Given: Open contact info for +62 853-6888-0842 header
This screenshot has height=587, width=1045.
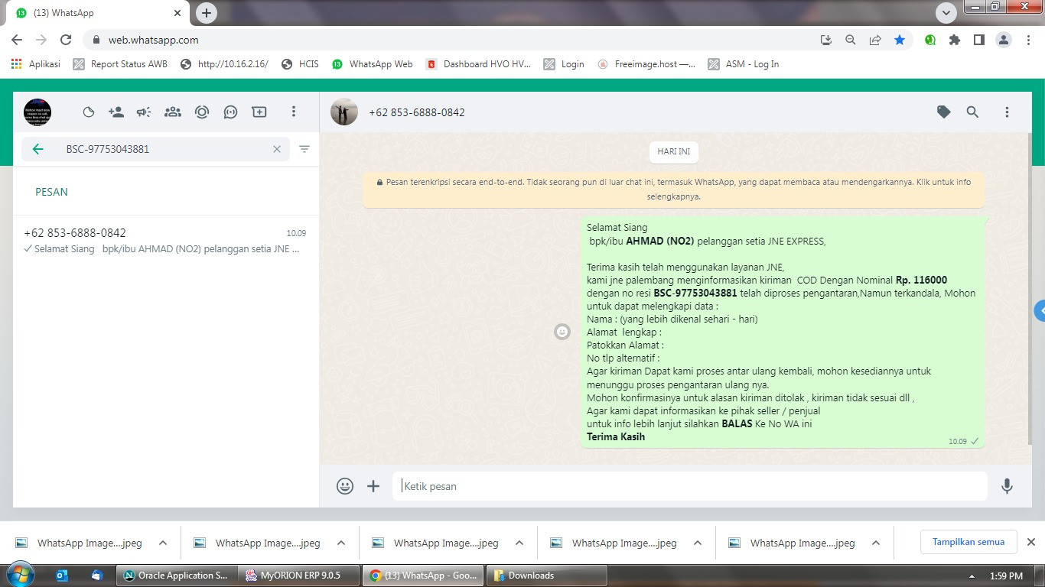Looking at the screenshot, I should 417,112.
